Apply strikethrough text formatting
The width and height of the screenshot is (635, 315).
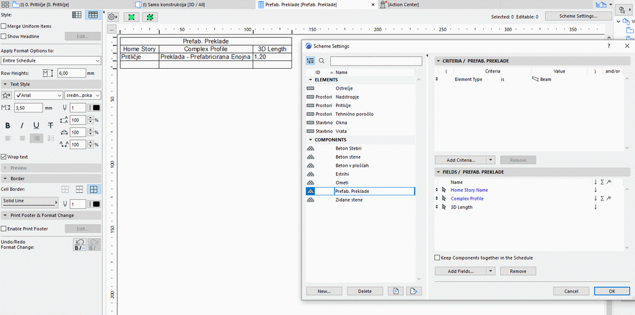tap(50, 125)
